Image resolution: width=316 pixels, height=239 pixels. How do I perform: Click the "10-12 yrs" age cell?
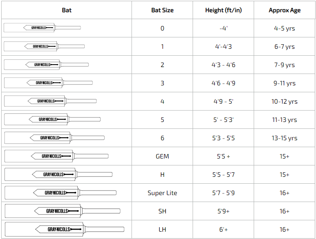285,101
